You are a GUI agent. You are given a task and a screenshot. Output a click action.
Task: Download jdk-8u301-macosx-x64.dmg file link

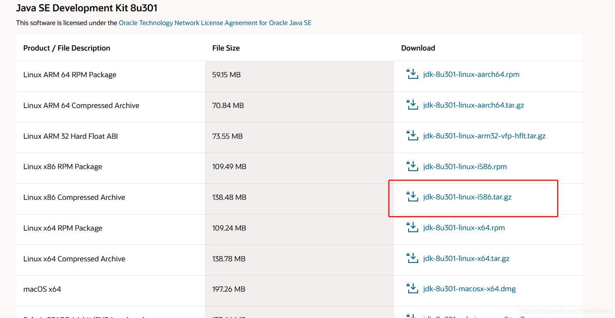pyautogui.click(x=470, y=289)
